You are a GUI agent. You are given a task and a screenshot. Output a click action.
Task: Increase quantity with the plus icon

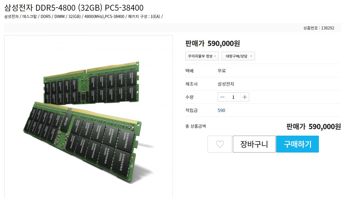coord(245,97)
